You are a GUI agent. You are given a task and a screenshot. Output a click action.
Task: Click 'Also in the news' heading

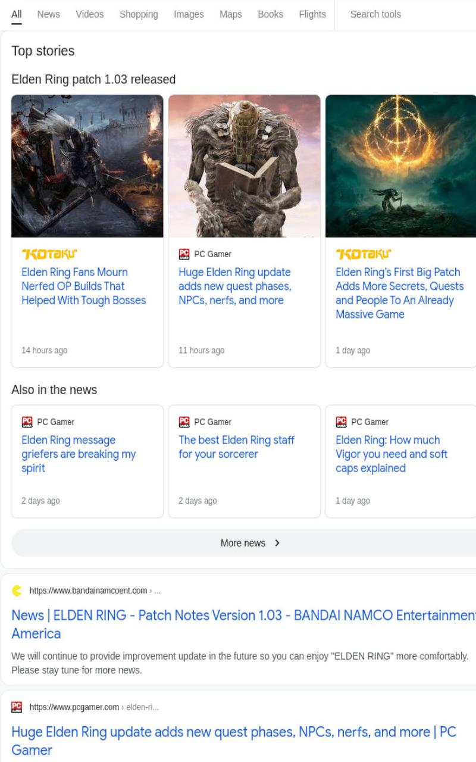[54, 390]
